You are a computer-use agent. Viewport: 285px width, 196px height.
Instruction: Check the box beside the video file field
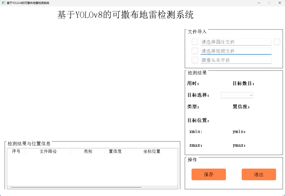click(194, 51)
